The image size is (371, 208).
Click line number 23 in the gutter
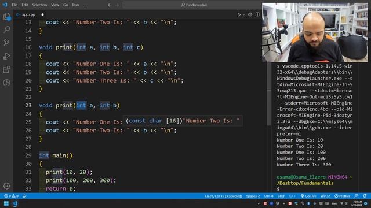[x=28, y=105]
